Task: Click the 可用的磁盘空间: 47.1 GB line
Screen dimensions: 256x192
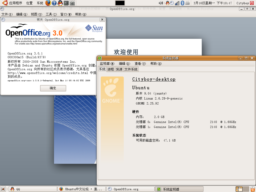Action: click(156, 140)
